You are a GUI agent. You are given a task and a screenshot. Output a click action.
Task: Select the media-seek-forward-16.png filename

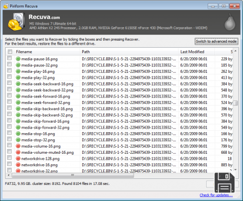tap(46, 96)
